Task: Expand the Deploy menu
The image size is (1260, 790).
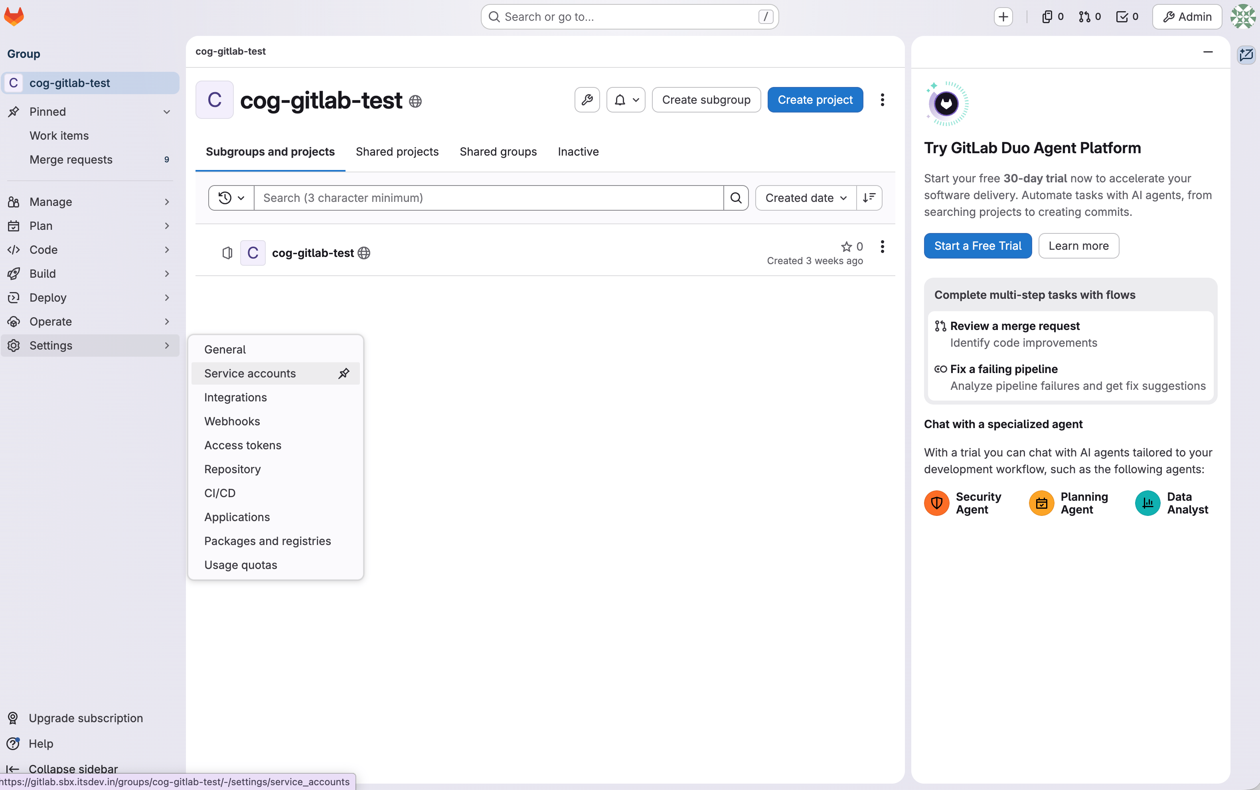Action: click(x=91, y=298)
